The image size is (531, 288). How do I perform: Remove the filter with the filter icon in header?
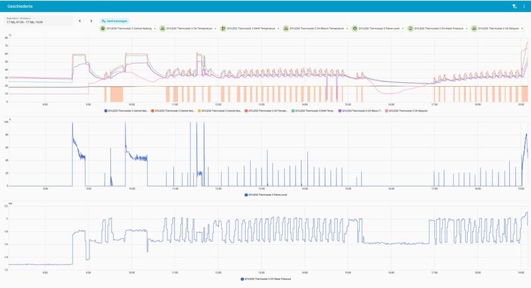514,7
